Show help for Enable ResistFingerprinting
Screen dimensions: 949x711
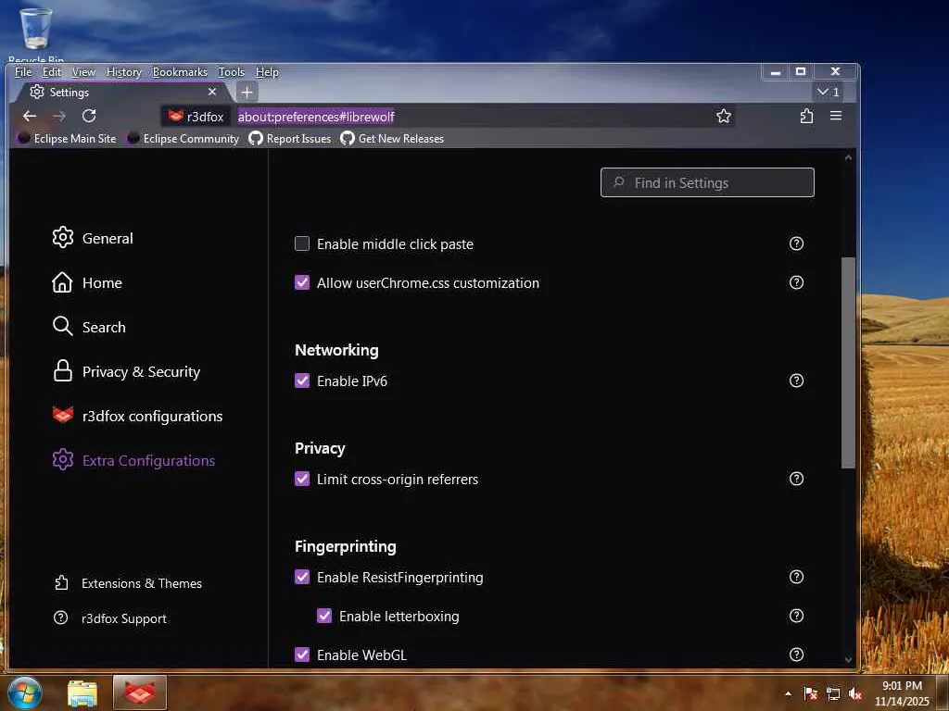tap(796, 577)
